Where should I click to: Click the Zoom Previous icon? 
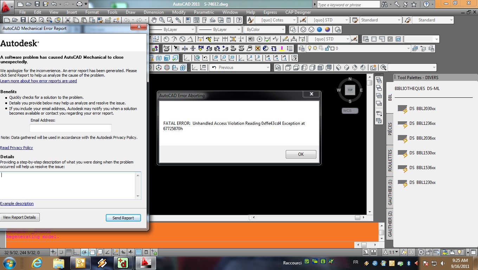click(178, 20)
